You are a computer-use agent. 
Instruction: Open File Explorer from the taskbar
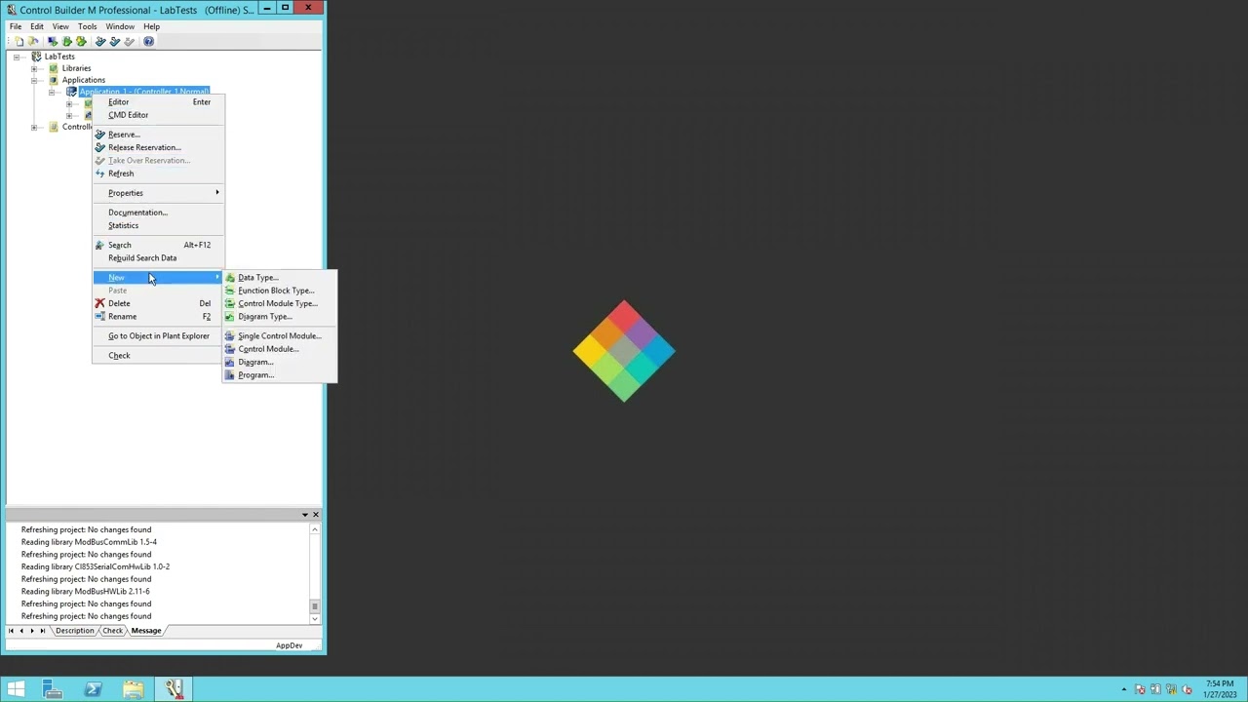[134, 689]
